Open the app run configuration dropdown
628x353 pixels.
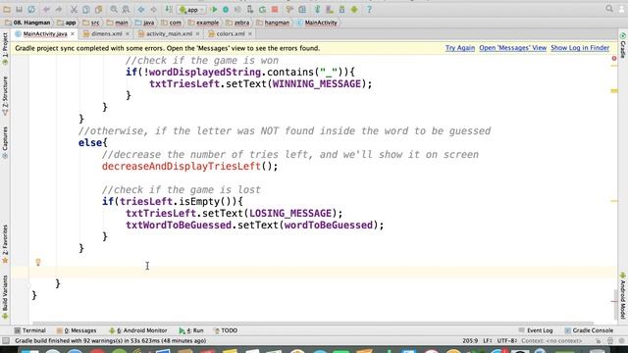pyautogui.click(x=192, y=9)
